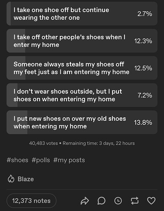
Task: Select 'I don't wear shoes outside' option
Action: point(82,95)
